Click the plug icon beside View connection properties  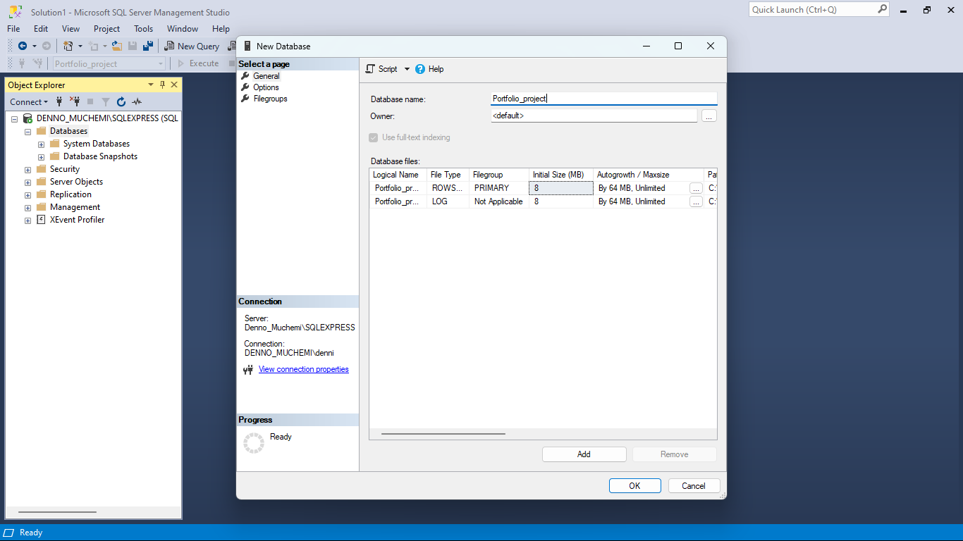click(x=248, y=370)
